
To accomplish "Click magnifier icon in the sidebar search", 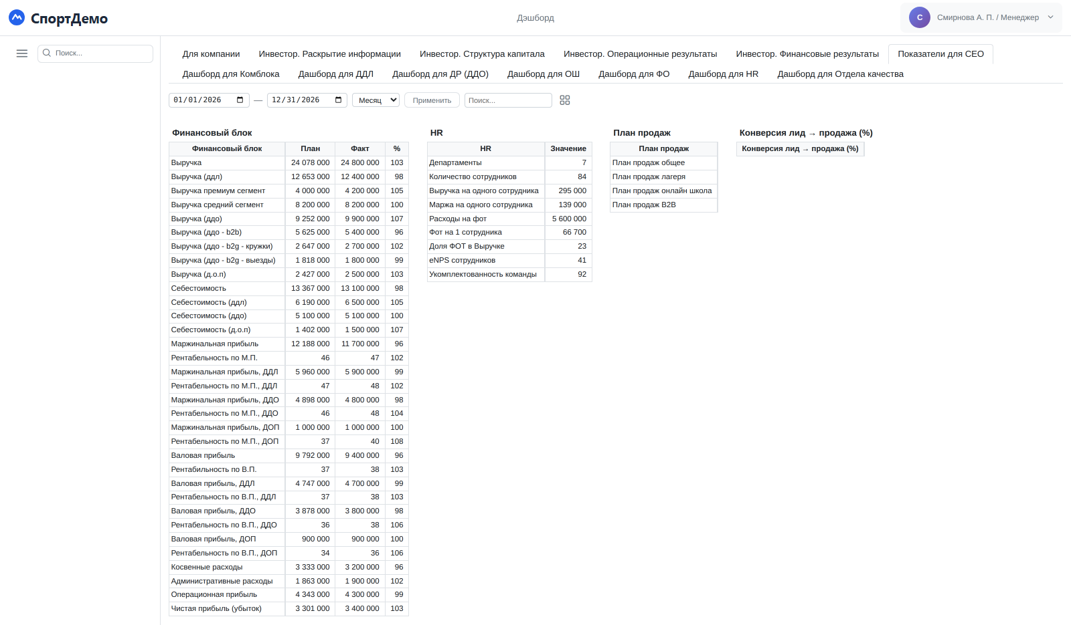I will tap(47, 53).
